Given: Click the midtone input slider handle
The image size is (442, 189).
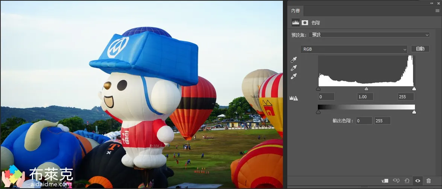Looking at the screenshot, I should 366,89.
